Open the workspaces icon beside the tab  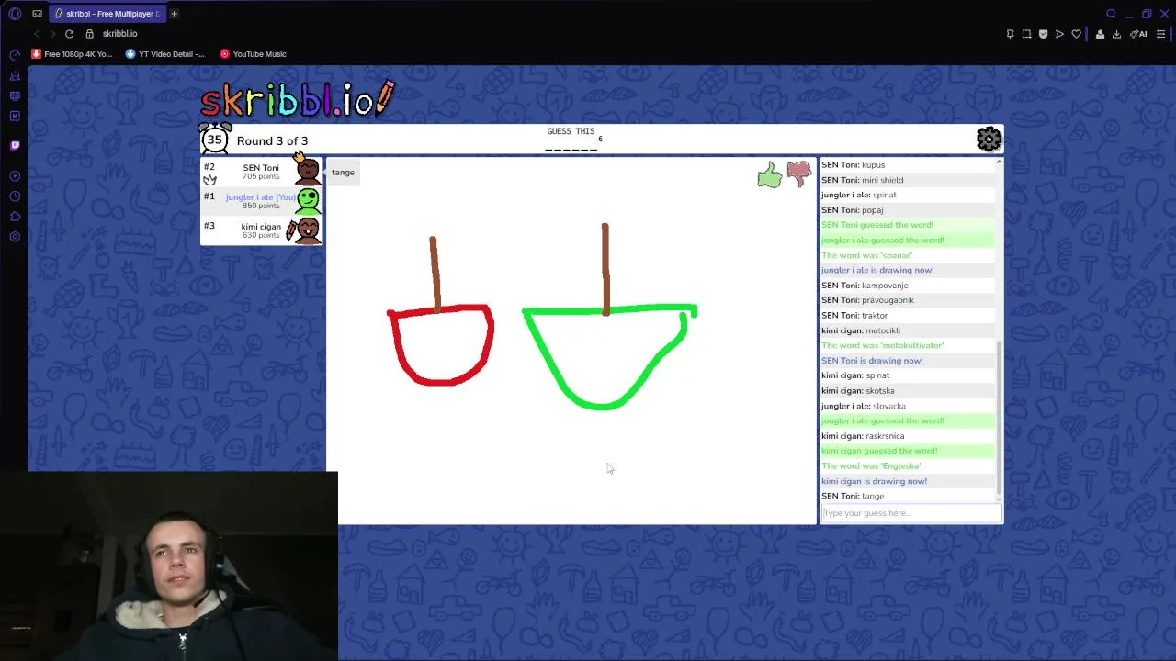click(37, 14)
